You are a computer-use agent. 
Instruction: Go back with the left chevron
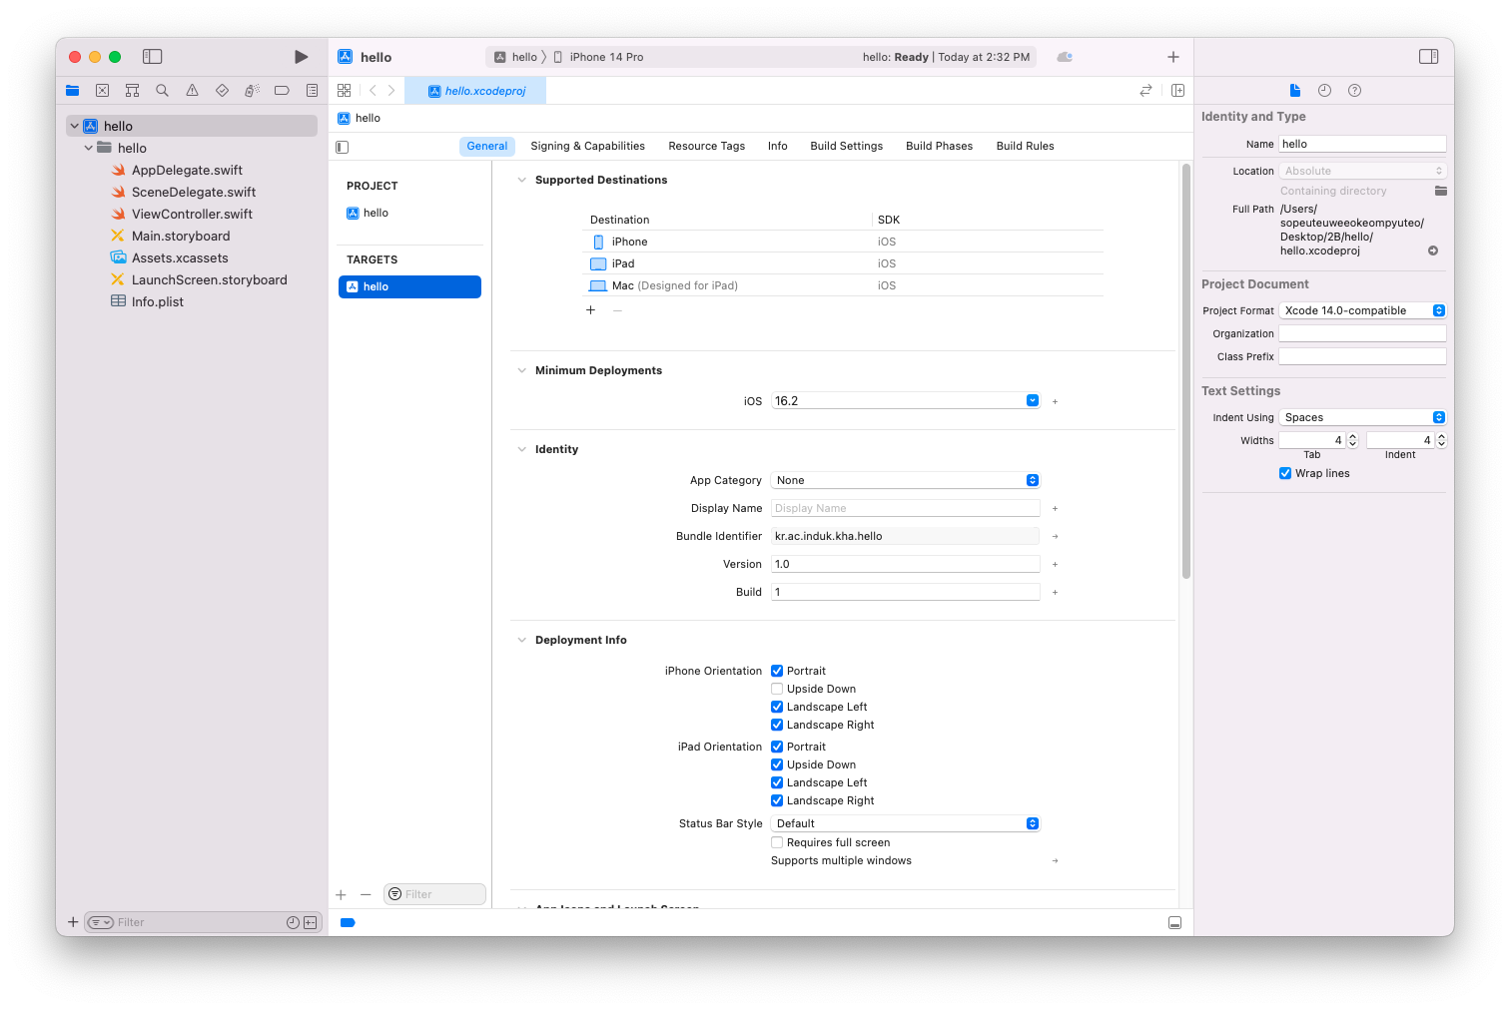(x=373, y=91)
